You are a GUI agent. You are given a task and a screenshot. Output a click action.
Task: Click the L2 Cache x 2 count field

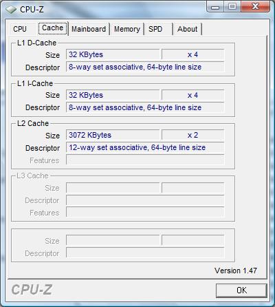tap(192, 135)
